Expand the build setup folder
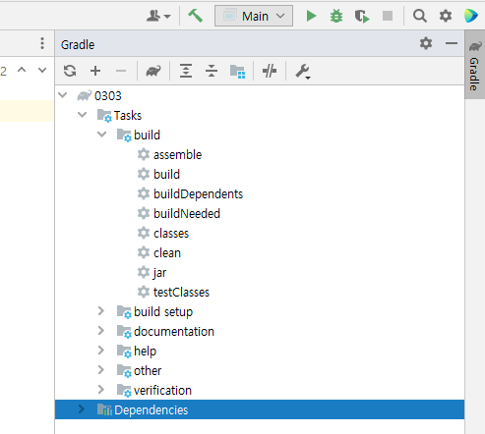 [101, 311]
